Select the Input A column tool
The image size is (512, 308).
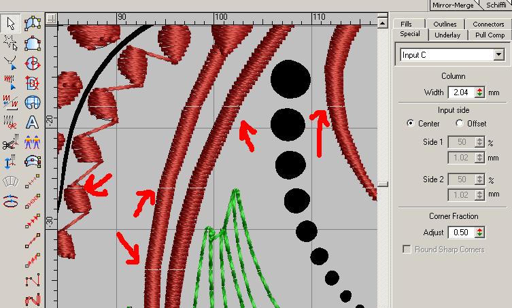(33, 24)
